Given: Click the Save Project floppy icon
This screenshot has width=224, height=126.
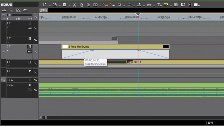Looking at the screenshot, I should pos(64,5).
